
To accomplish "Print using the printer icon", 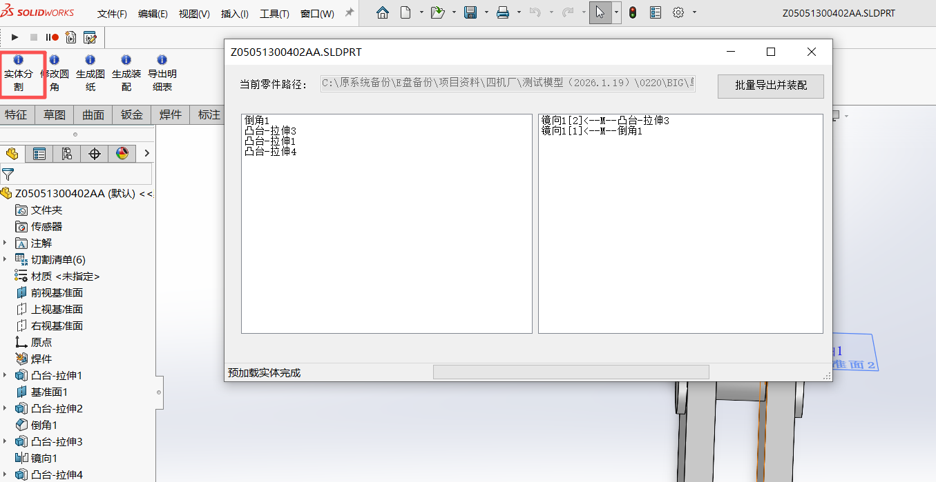I will [503, 12].
